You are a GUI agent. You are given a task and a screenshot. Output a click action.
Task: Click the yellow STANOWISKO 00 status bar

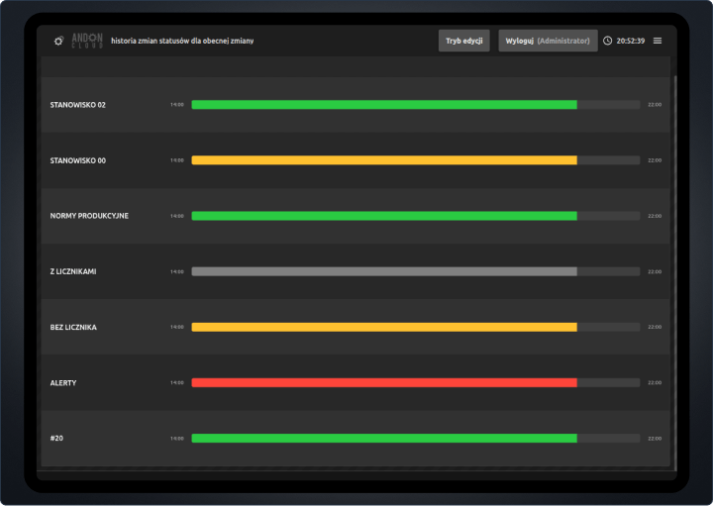(383, 159)
